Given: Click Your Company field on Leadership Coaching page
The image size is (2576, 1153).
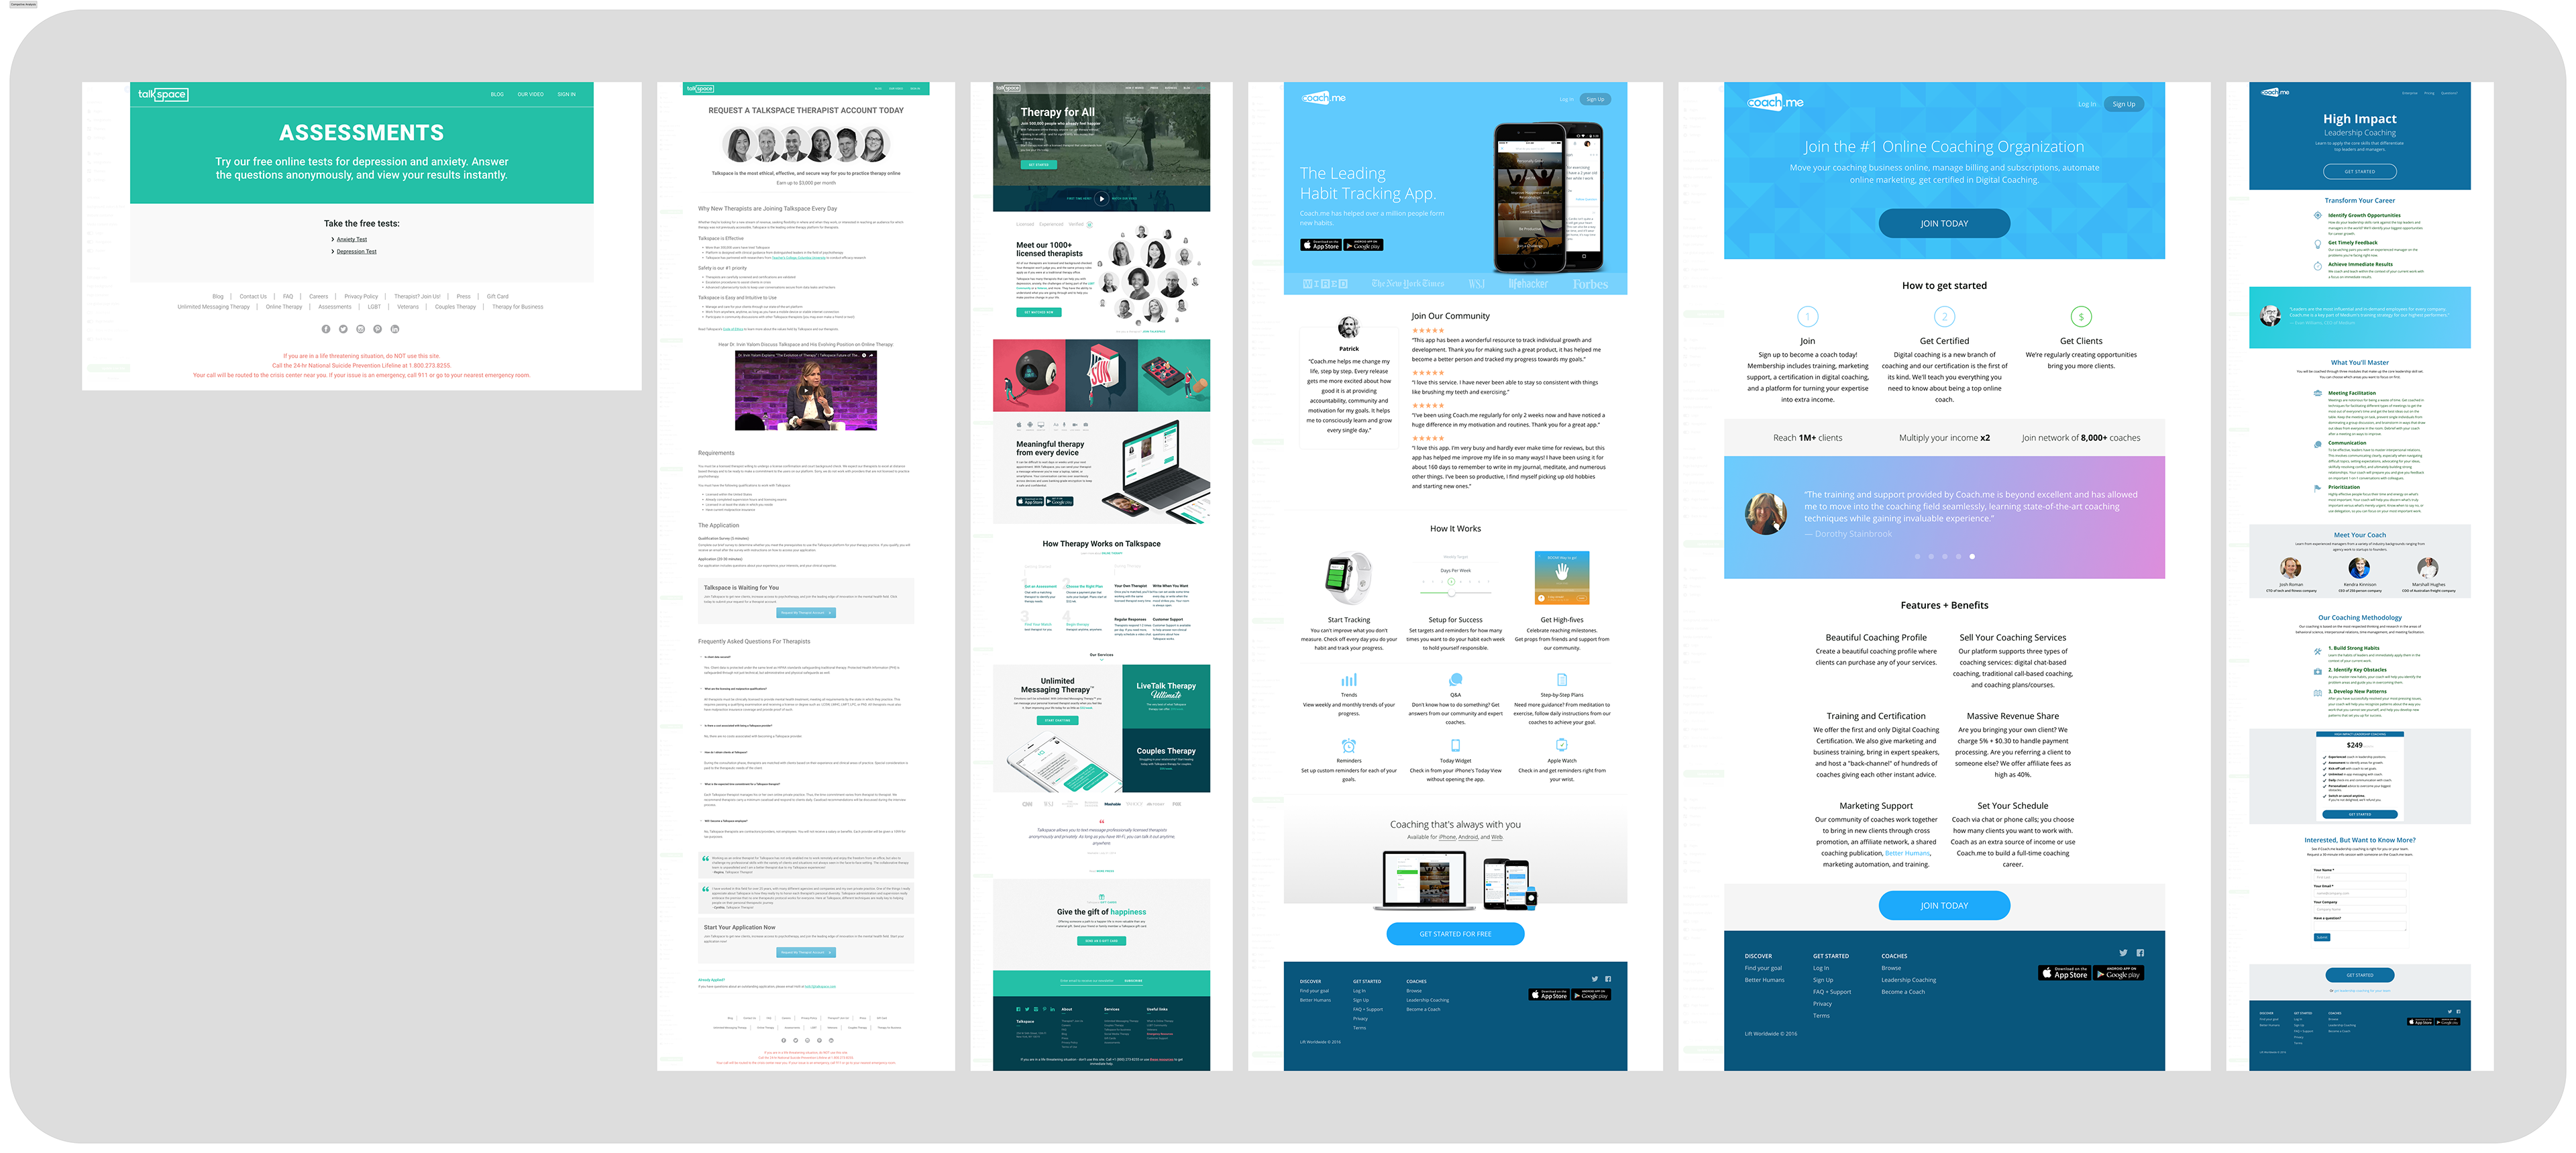Looking at the screenshot, I should [x=2359, y=909].
